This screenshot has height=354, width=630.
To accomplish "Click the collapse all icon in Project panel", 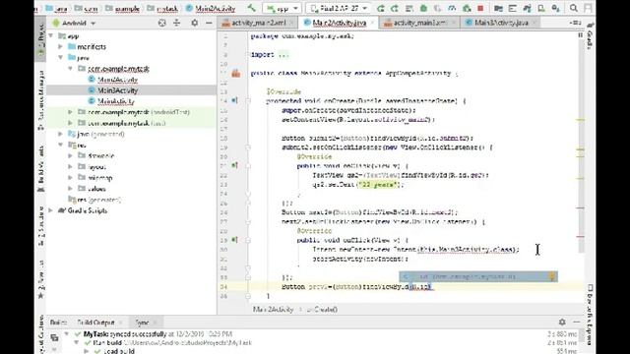I will (x=177, y=24).
